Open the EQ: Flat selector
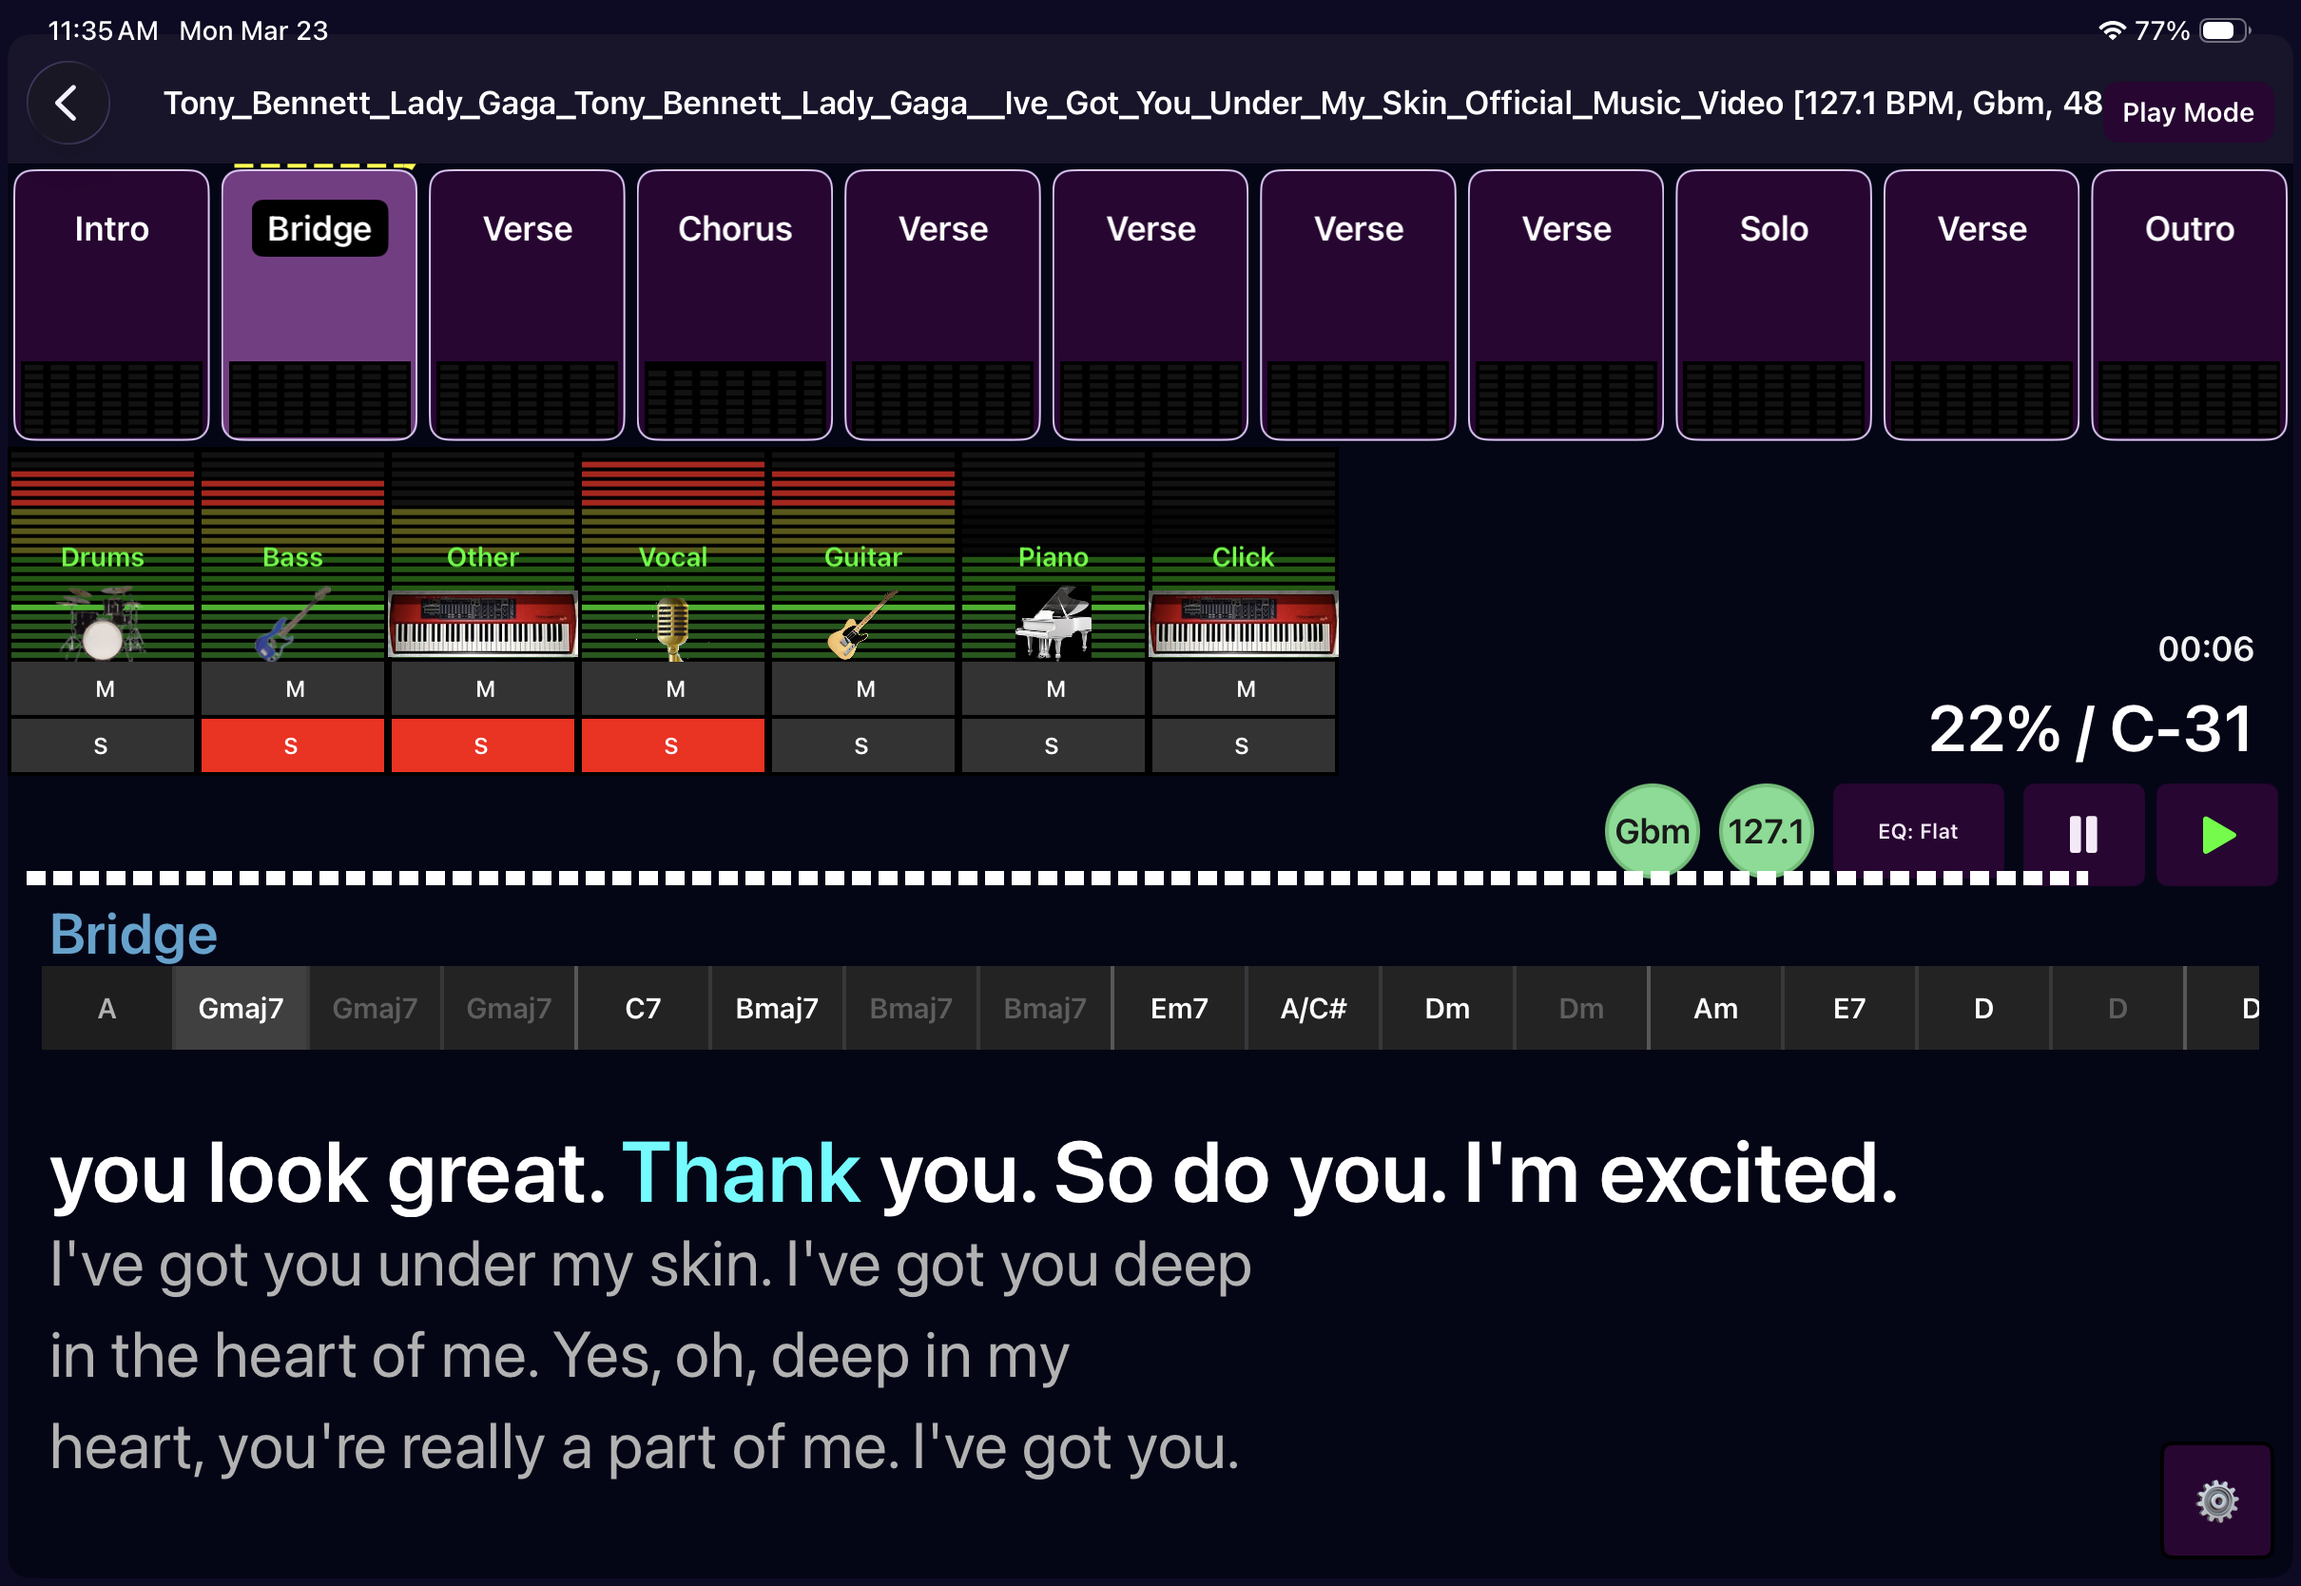This screenshot has width=2301, height=1586. point(1917,831)
